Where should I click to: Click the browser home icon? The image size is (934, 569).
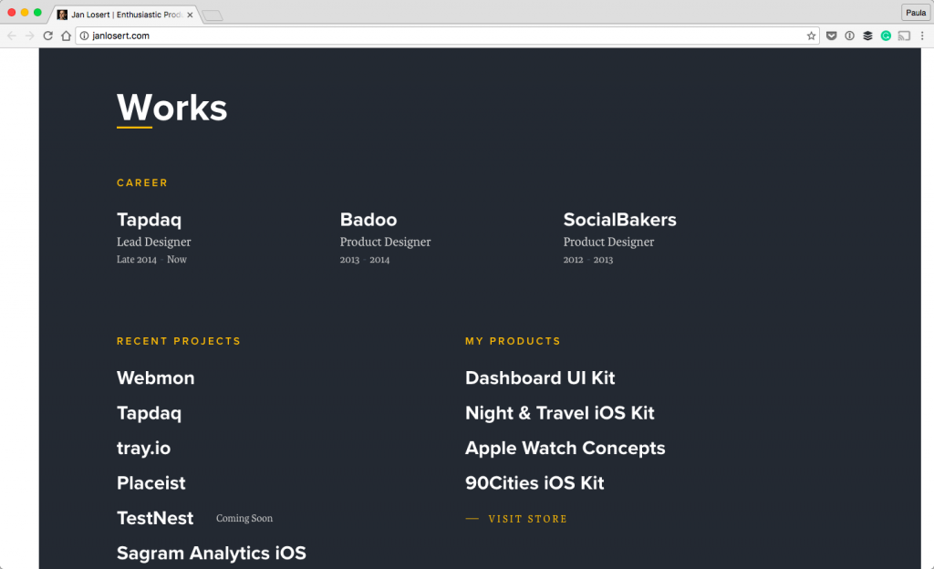(66, 36)
